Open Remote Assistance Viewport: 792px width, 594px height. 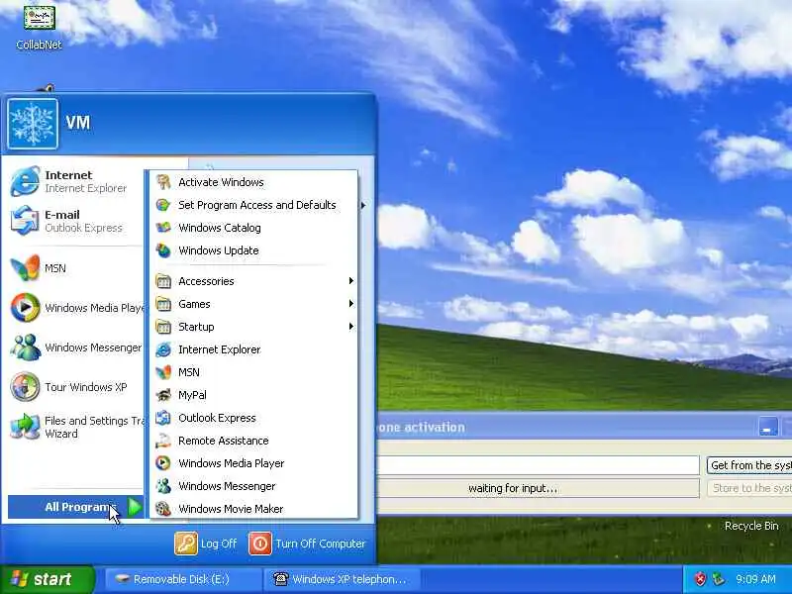(253, 441)
